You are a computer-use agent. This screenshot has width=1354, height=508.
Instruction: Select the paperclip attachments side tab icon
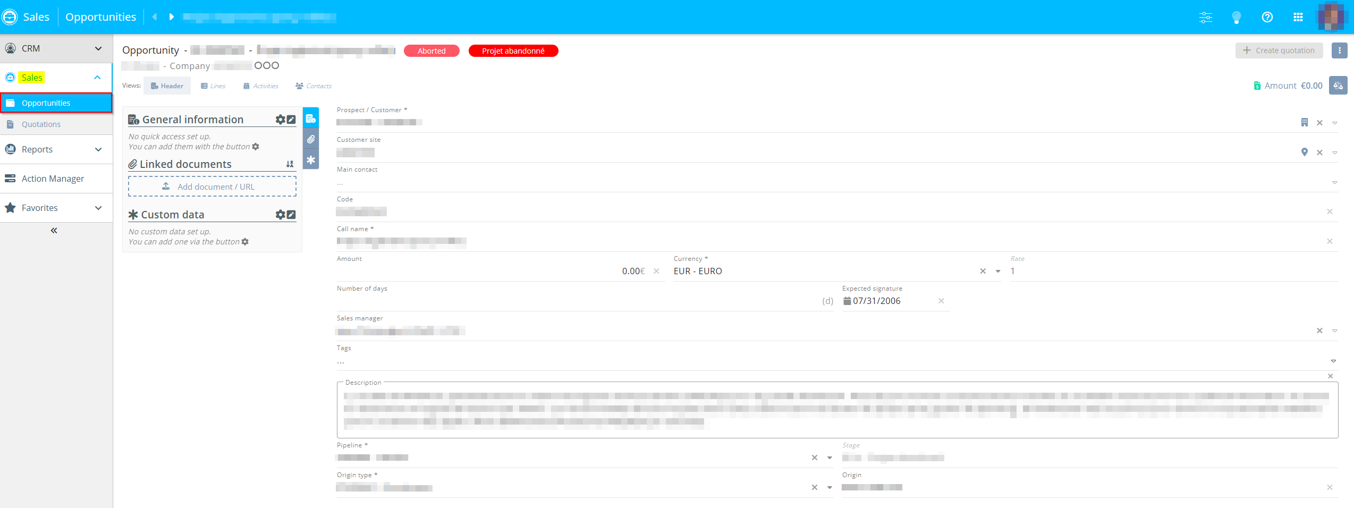[311, 139]
